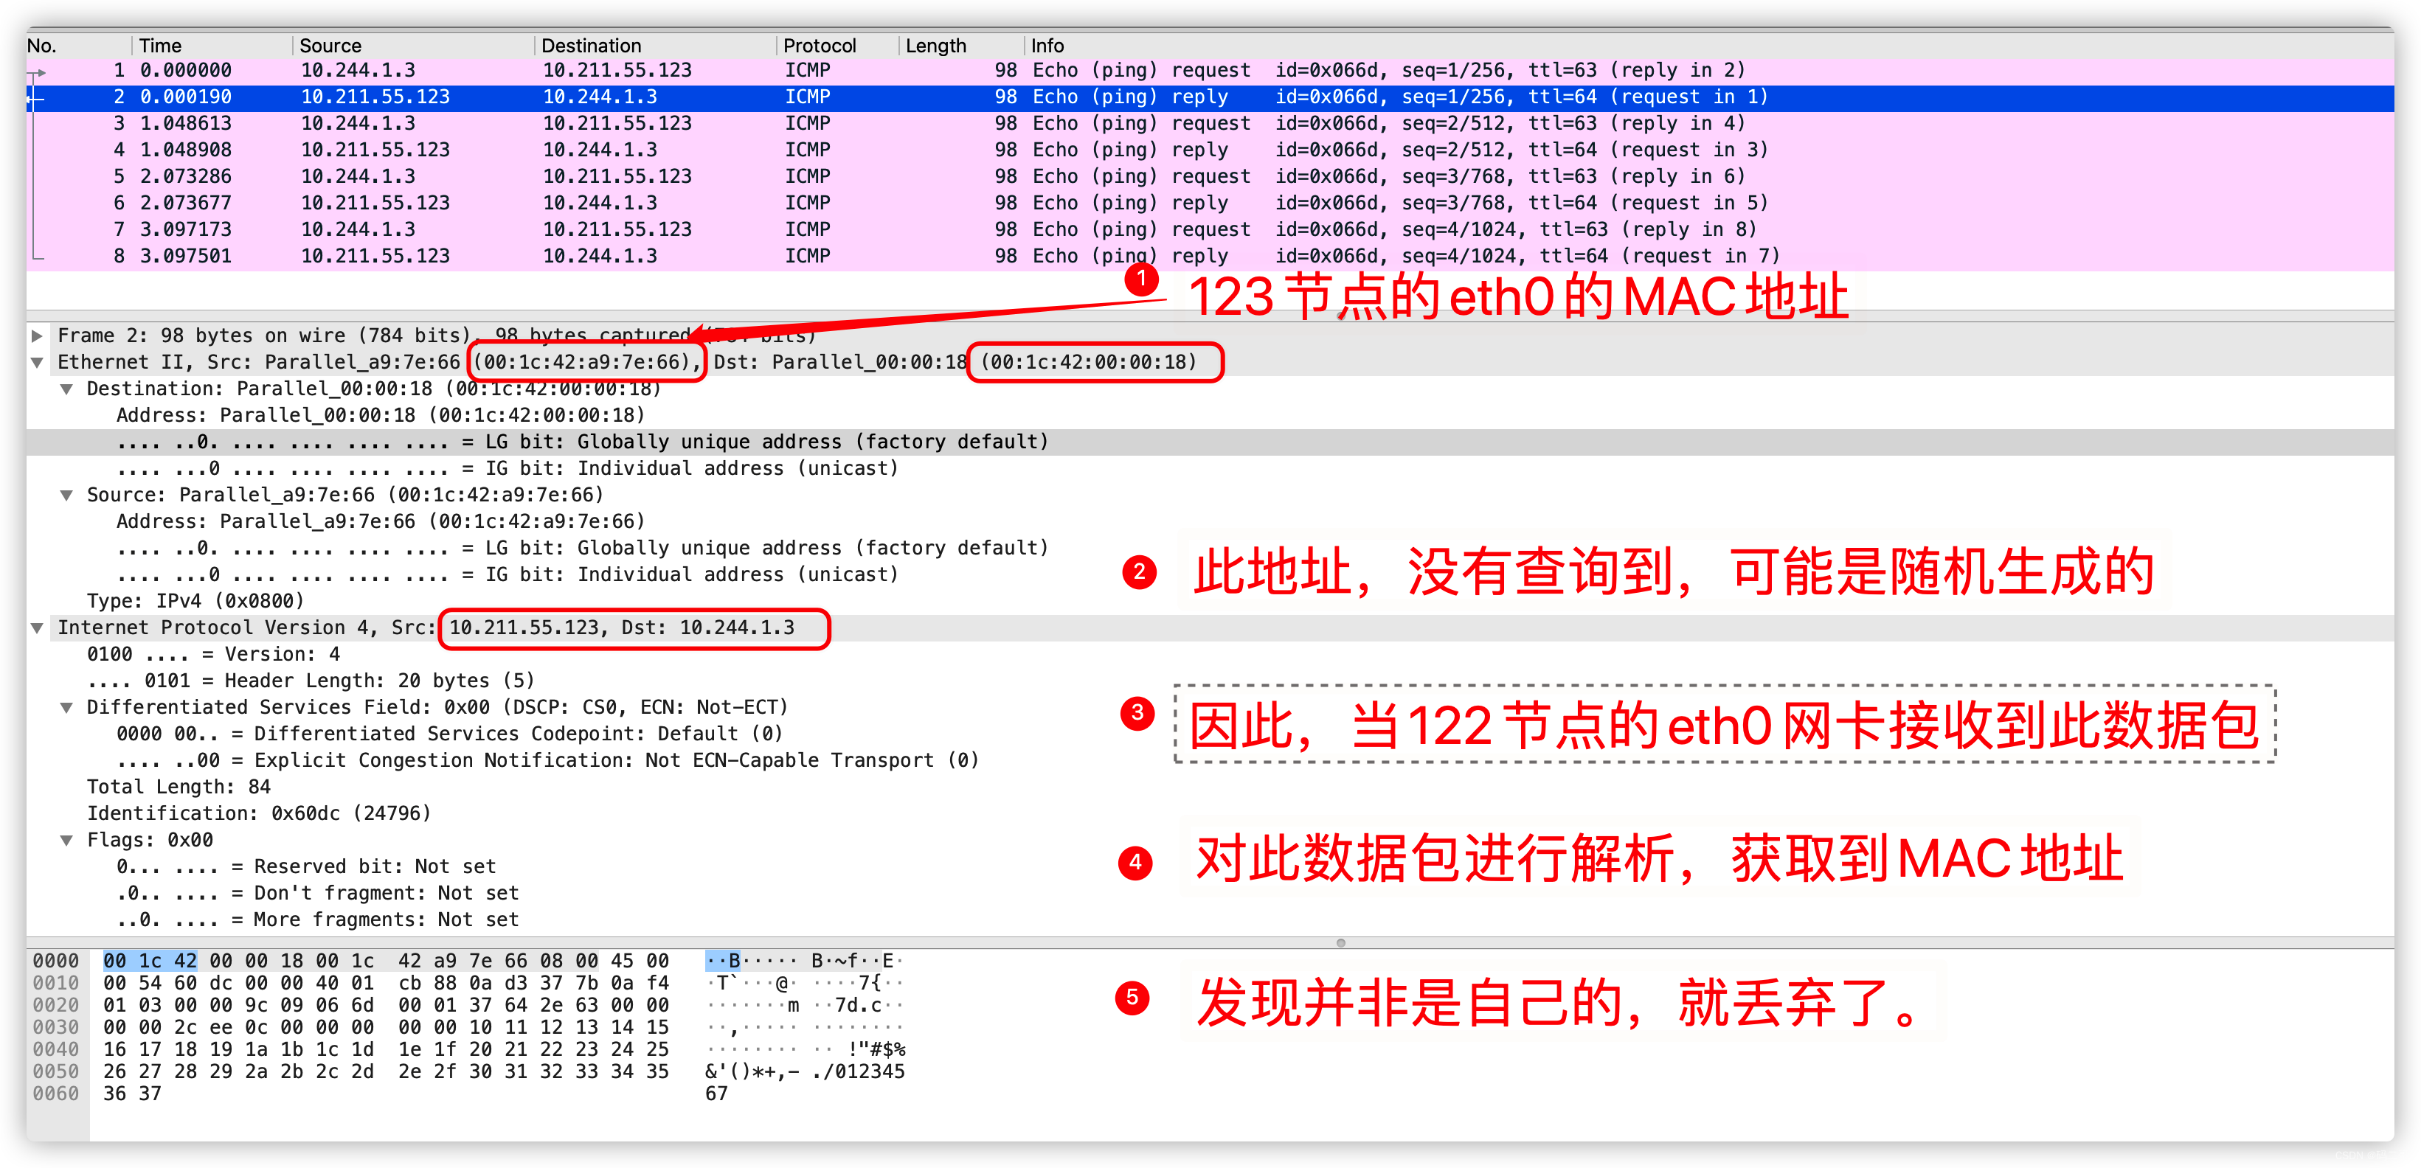The width and height of the screenshot is (2421, 1168).
Task: Select the Don't fragment: Not set line
Action: (x=318, y=893)
